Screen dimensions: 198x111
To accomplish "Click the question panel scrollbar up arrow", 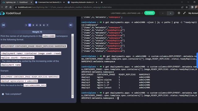I will (x=72, y=35).
